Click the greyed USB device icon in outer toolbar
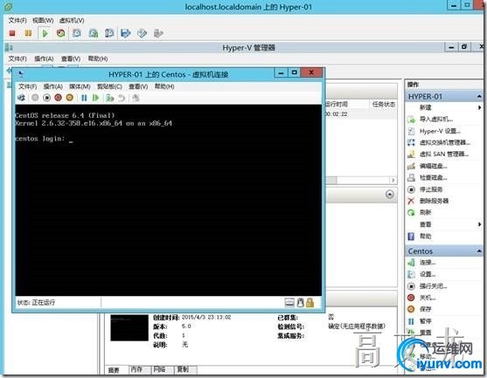 pos(158,33)
